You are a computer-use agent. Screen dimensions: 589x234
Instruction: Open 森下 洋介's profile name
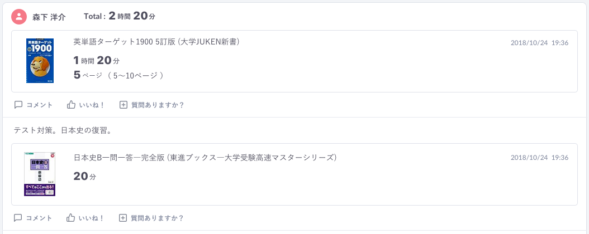pos(49,17)
